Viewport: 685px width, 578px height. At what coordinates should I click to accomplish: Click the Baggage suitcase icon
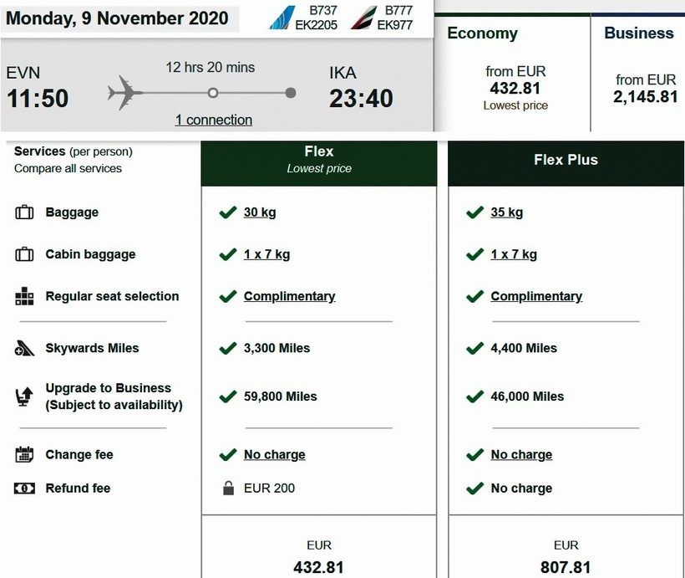[x=24, y=212]
